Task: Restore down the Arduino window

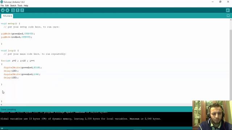Action: click(x=220, y=2)
